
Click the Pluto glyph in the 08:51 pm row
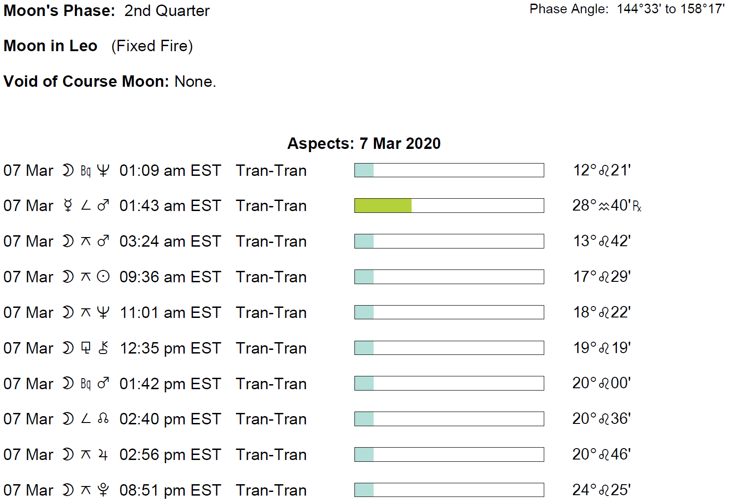(103, 490)
